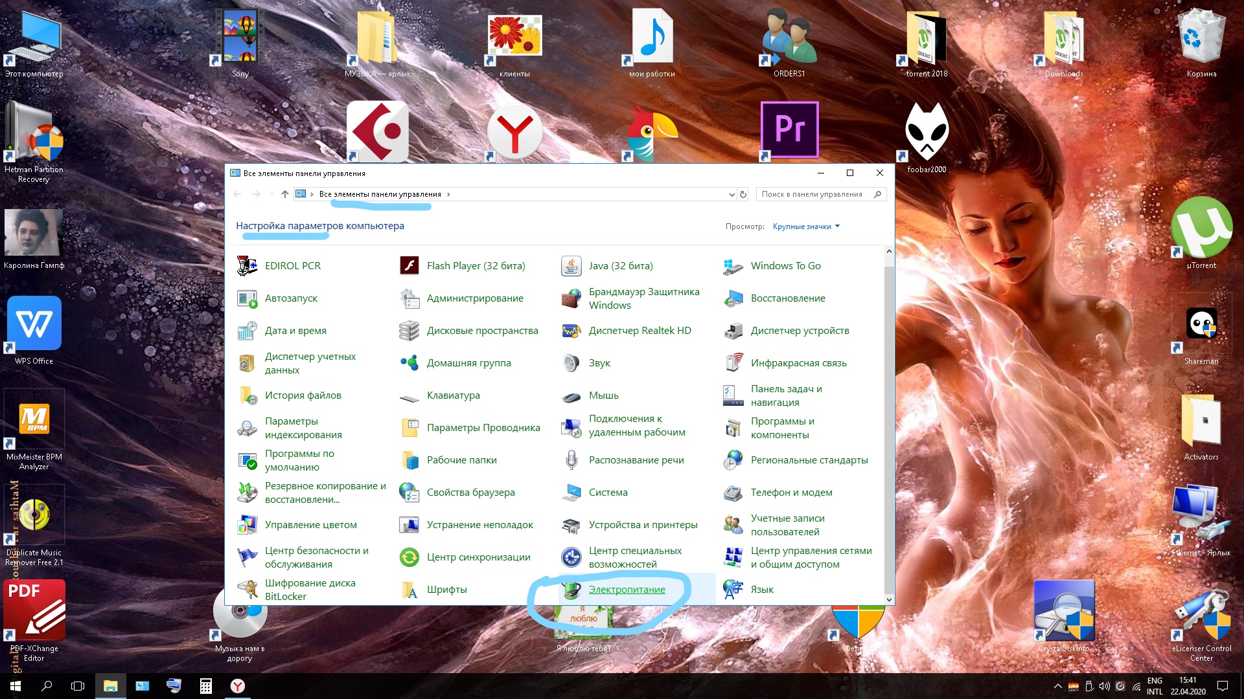Screen dimensions: 1244x699
Task: Show hidden system tray icons chevron
Action: point(1057,686)
